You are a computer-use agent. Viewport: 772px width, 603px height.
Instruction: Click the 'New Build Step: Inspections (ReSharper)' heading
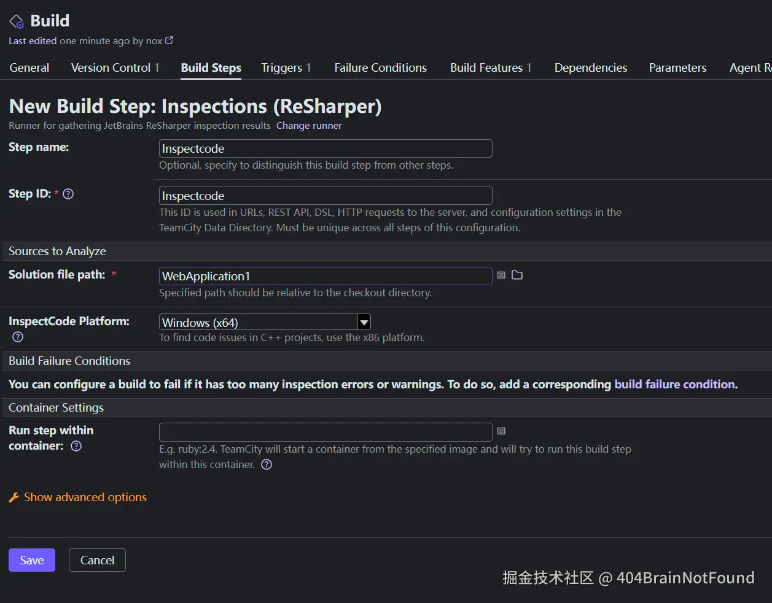[x=195, y=106]
